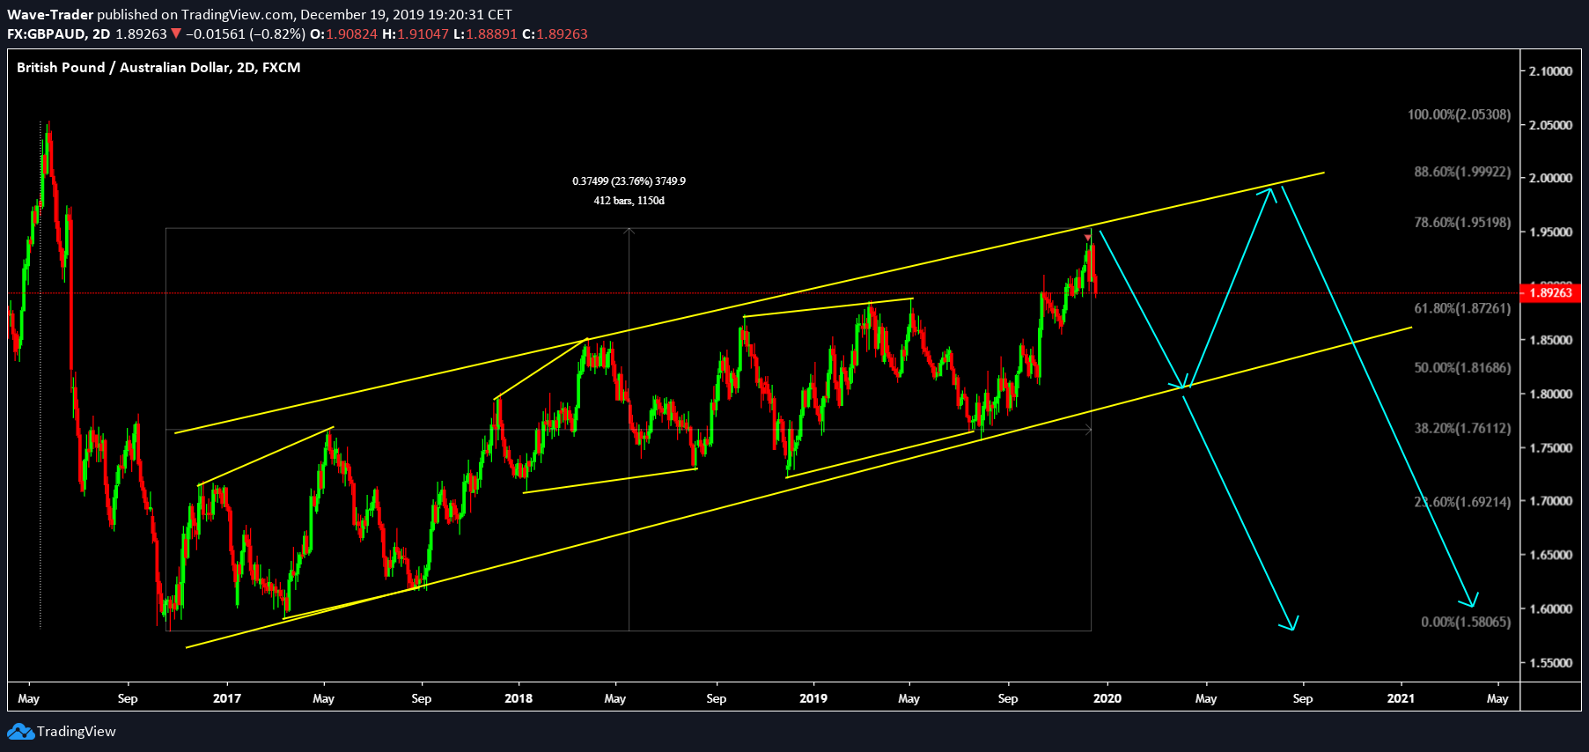The height and width of the screenshot is (752, 1589).
Task: Click the 1.95000 price axis label
Action: (x=1551, y=232)
